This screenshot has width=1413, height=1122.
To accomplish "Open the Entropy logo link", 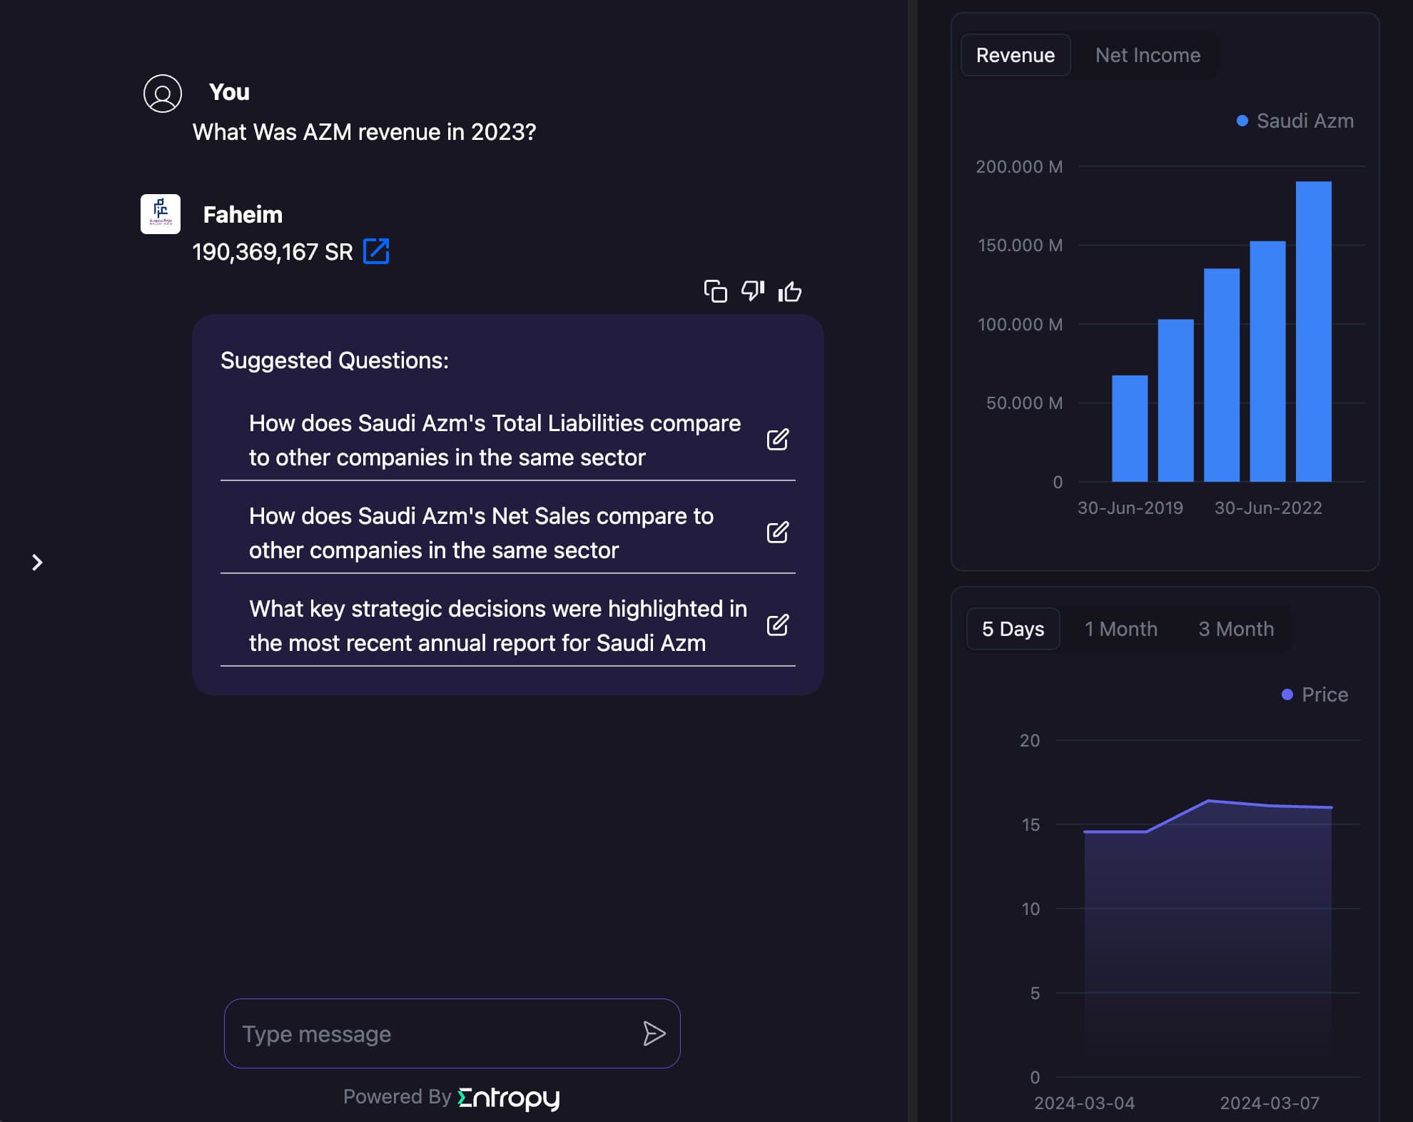I will click(509, 1098).
